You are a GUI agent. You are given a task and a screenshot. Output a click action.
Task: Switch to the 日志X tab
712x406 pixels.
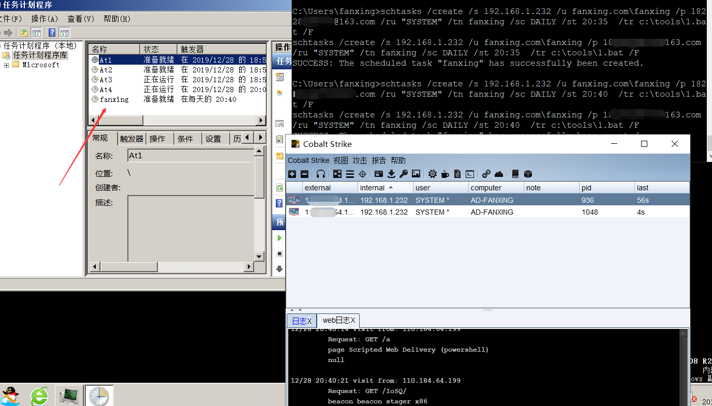[302, 321]
